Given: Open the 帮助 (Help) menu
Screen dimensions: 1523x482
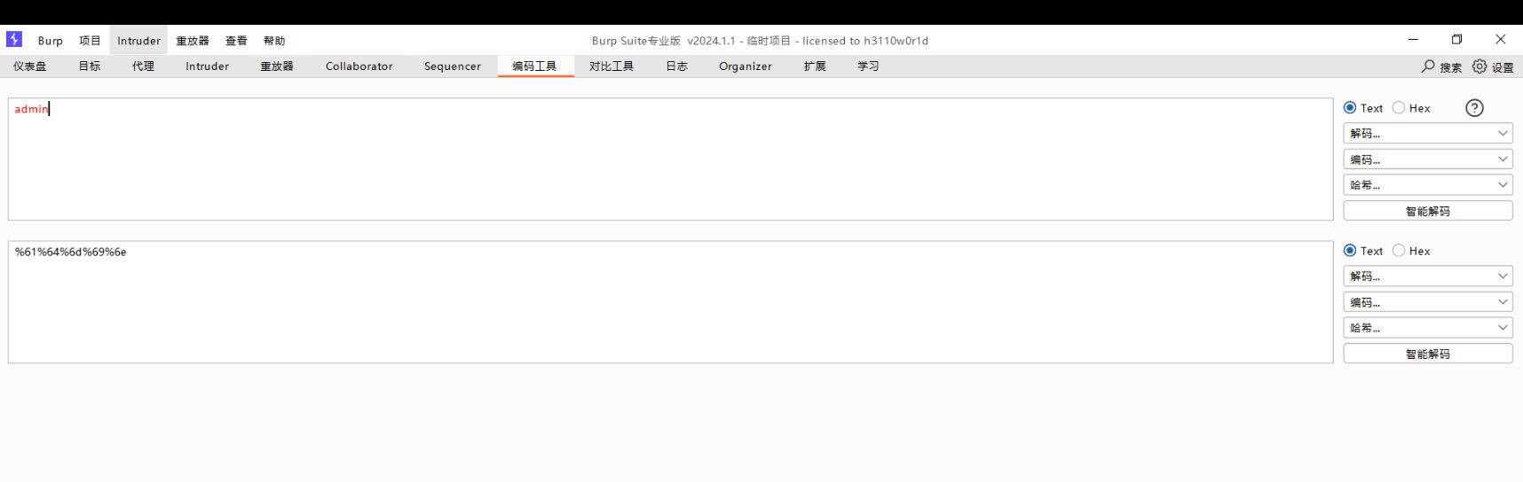Looking at the screenshot, I should pos(274,41).
